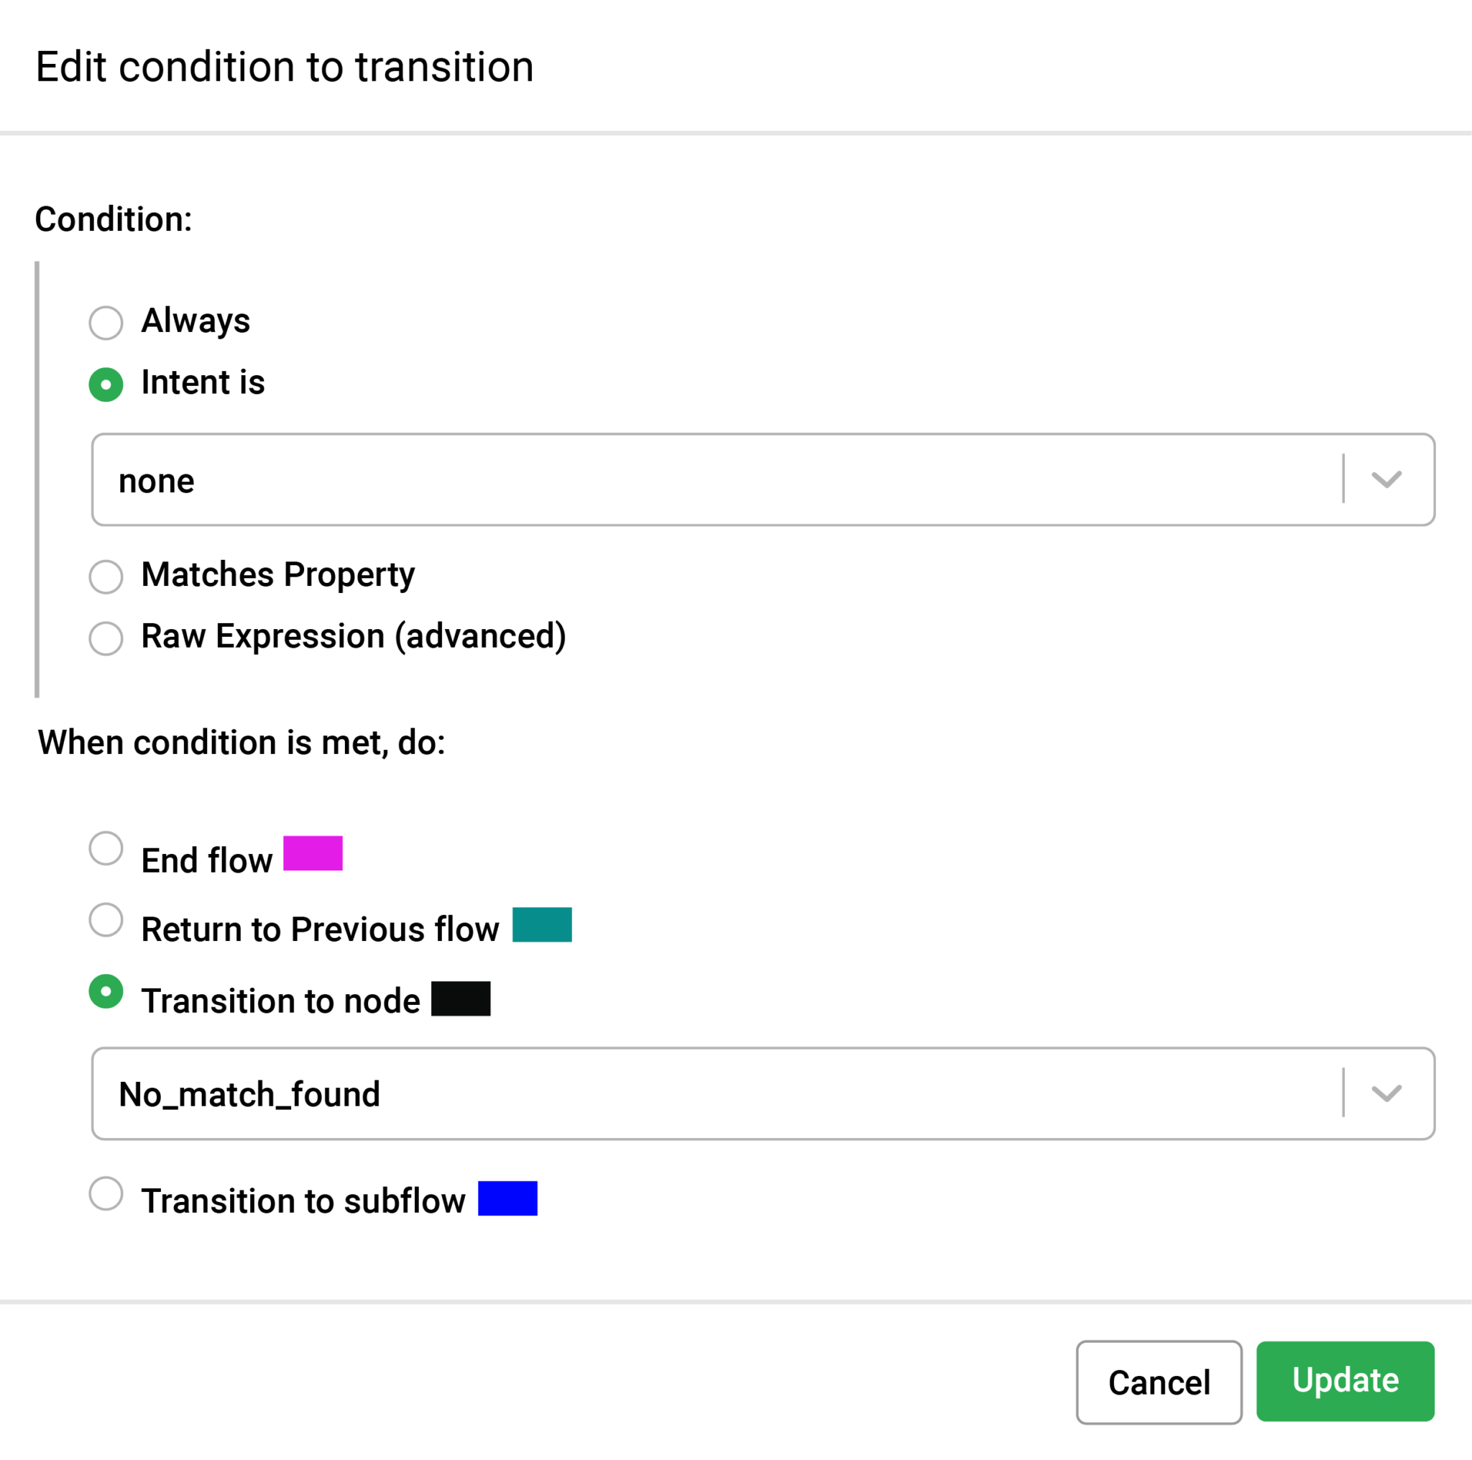This screenshot has height=1460, width=1472.
Task: Click the Intent is label text
Action: click(203, 382)
